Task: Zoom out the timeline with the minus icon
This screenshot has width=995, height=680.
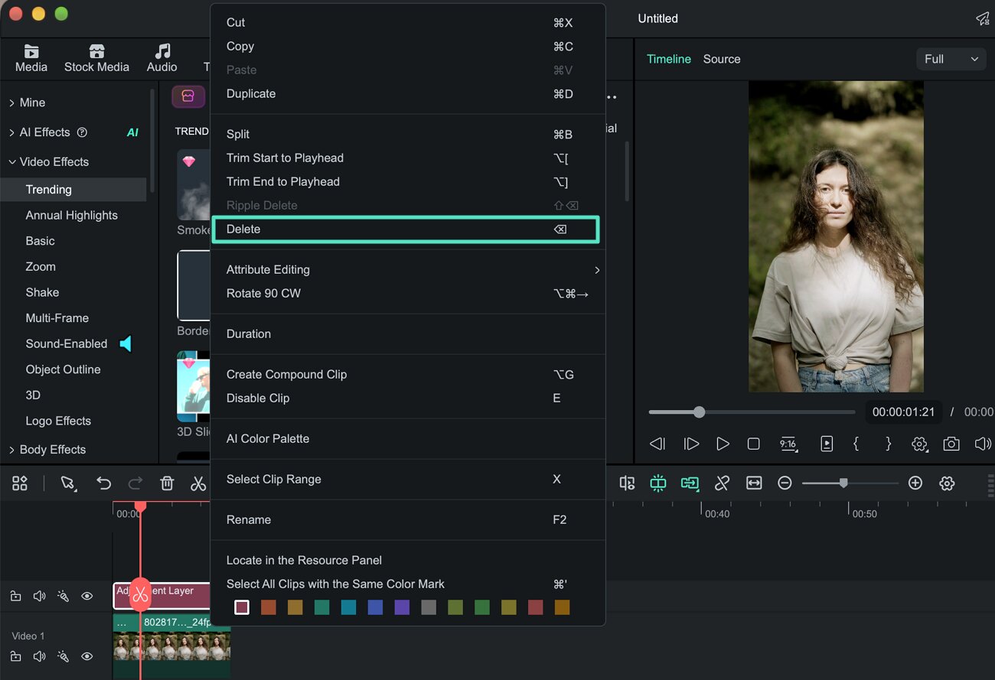Action: click(x=785, y=483)
